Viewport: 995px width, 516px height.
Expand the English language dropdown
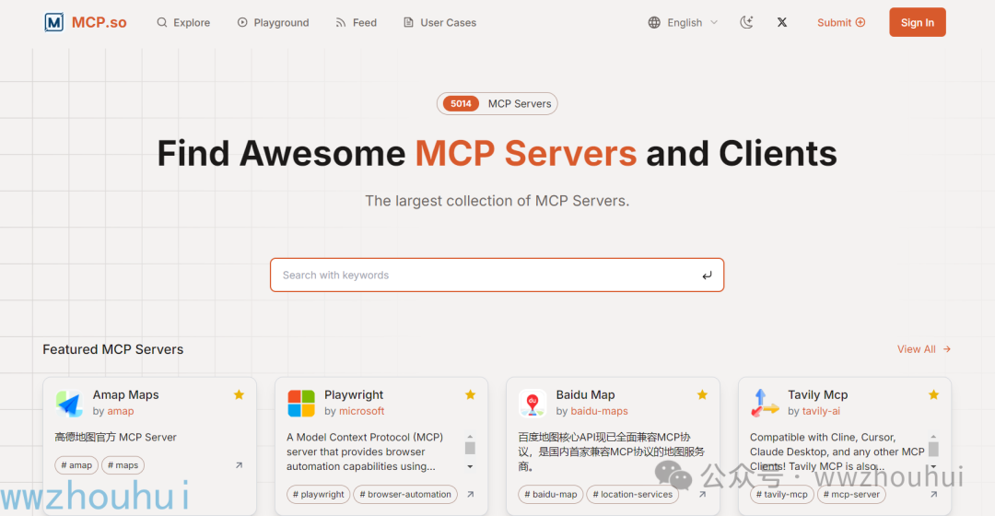click(684, 22)
